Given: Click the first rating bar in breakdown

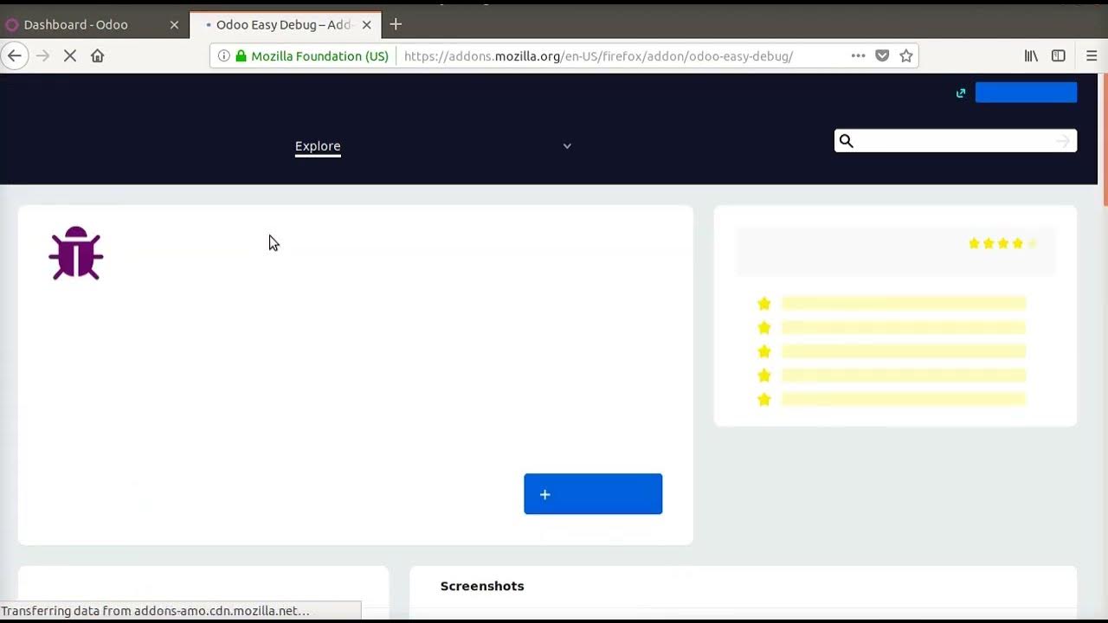Looking at the screenshot, I should coord(904,304).
